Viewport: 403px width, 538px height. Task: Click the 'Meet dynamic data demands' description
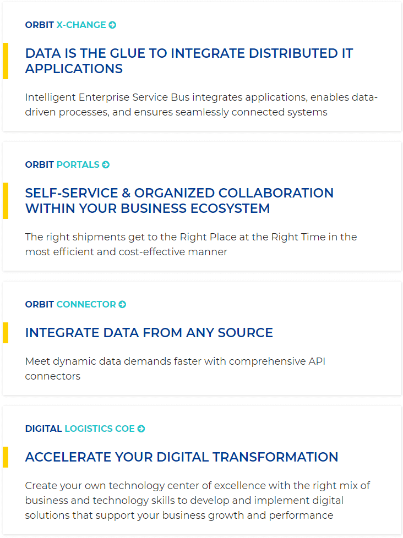point(175,369)
